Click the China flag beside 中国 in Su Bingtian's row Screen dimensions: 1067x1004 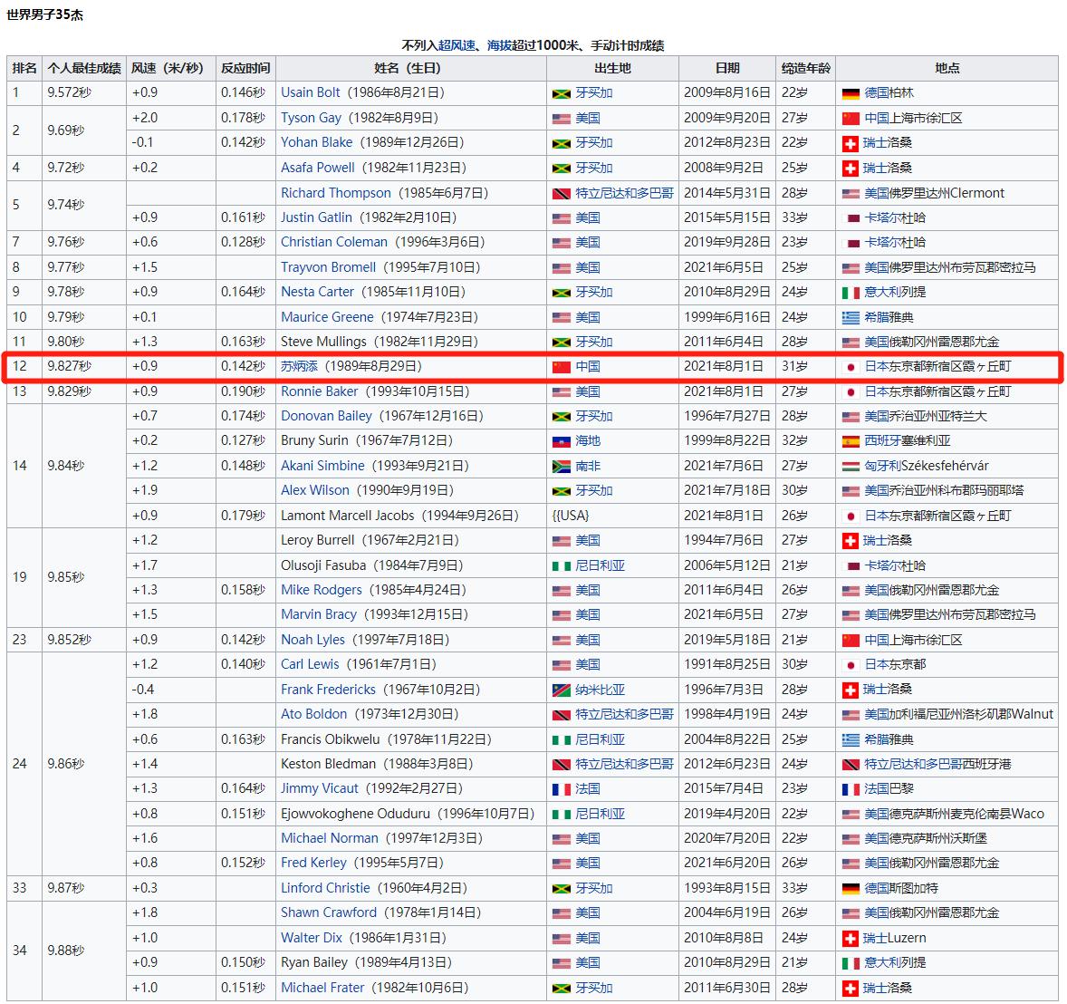pyautogui.click(x=561, y=367)
